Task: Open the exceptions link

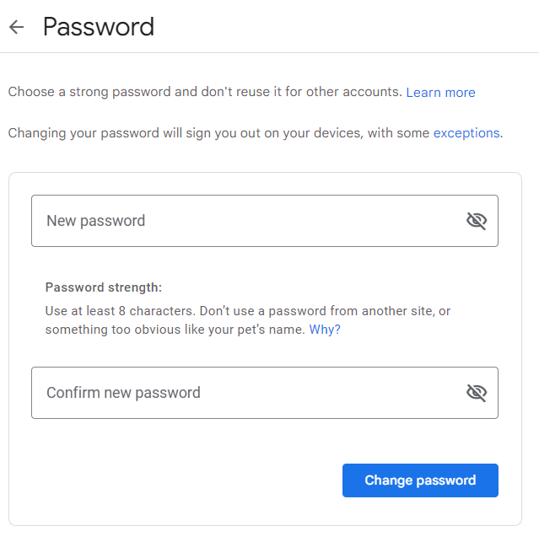Action: click(466, 133)
